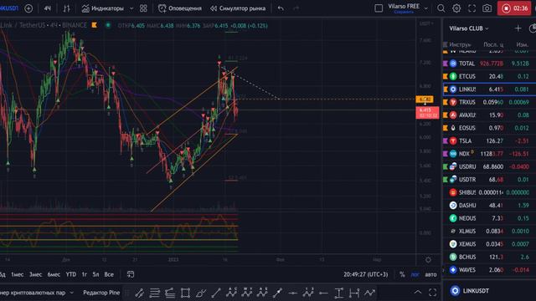Change the chart bar style
This screenshot has width=536, height=301.
[x=66, y=8]
